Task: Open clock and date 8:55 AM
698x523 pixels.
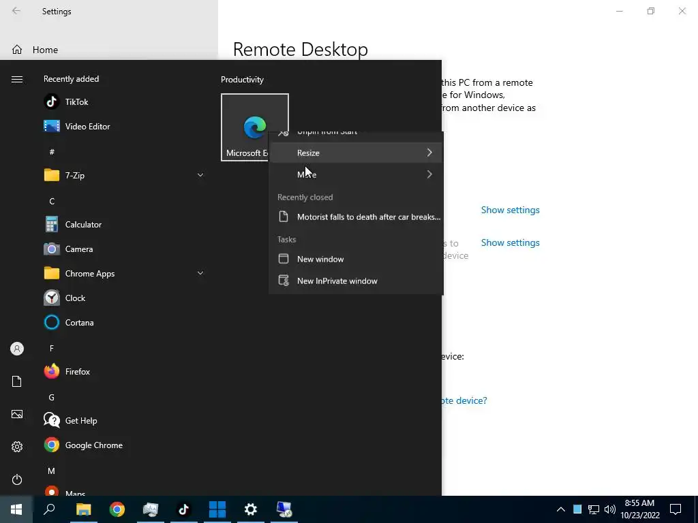Action: click(x=639, y=509)
